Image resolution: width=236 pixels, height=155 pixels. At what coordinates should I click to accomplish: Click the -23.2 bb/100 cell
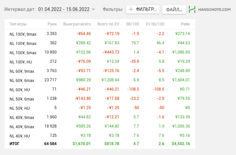click(134, 99)
